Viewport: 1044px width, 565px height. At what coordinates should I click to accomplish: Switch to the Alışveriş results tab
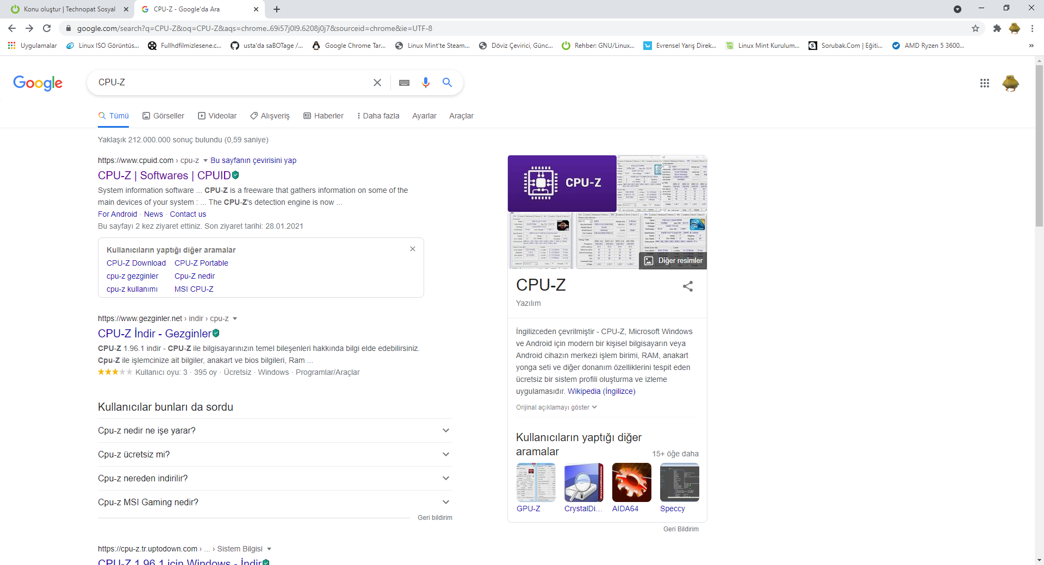270,116
